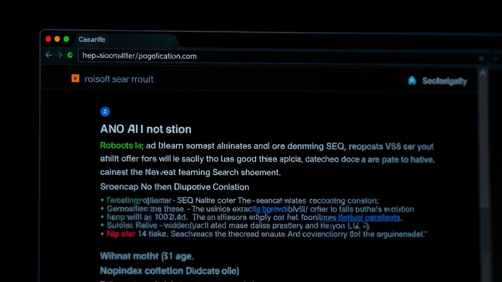Click the browser forward arrow
Image resolution: width=502 pixels, height=282 pixels.
coord(59,55)
